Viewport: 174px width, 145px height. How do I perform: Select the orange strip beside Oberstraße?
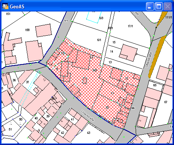coord(157,56)
